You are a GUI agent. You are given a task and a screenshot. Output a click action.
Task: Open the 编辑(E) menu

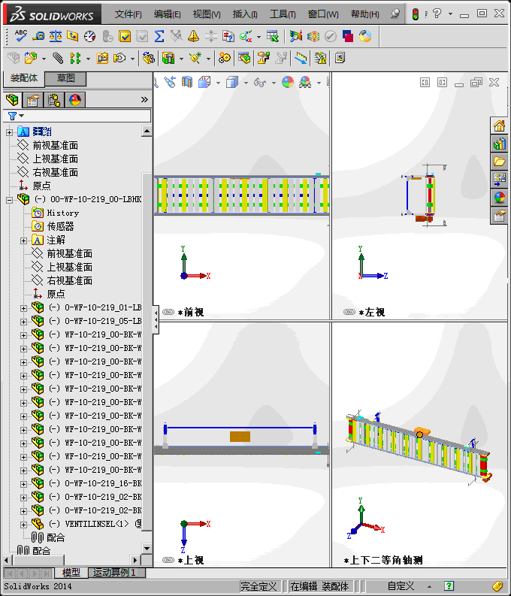pos(167,14)
